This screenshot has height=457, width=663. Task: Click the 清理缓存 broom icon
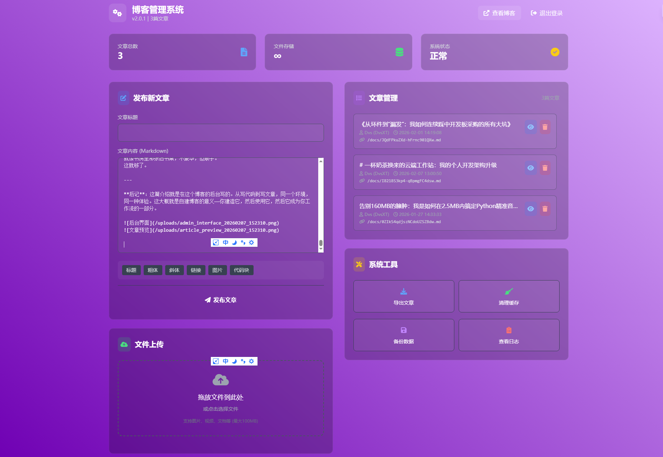509,291
